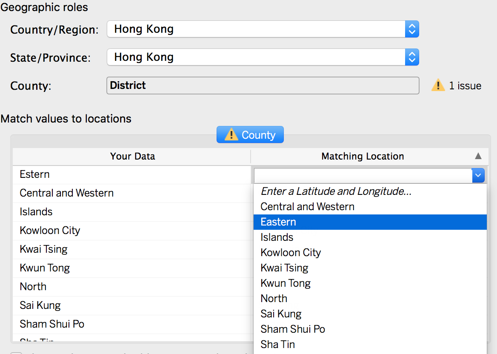Click the Matching Location dropdown arrow for Estern
The width and height of the screenshot is (497, 354).
pos(478,175)
